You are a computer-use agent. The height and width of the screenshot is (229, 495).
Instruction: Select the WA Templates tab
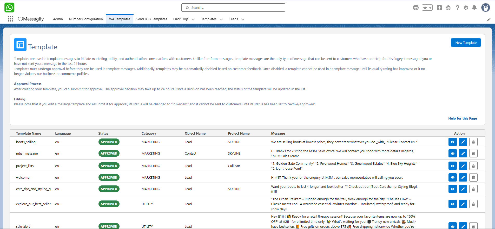[120, 19]
